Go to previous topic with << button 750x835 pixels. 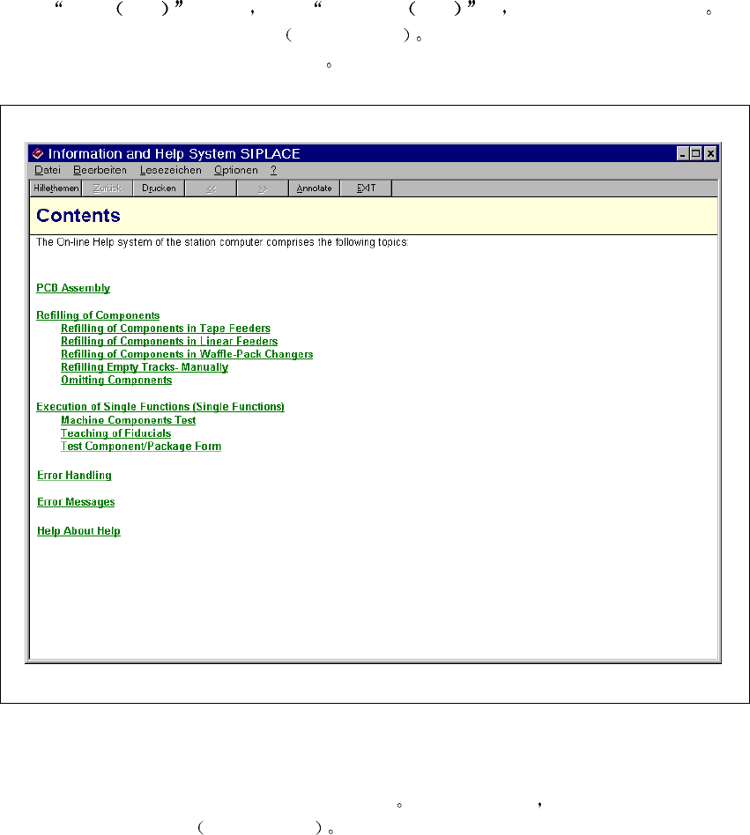pyautogui.click(x=211, y=188)
